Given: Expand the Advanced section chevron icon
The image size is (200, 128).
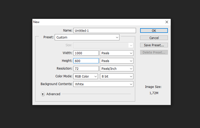Looking at the screenshot, I should click(x=43, y=94).
